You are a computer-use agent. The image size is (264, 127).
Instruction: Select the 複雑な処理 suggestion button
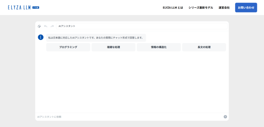click(x=113, y=47)
